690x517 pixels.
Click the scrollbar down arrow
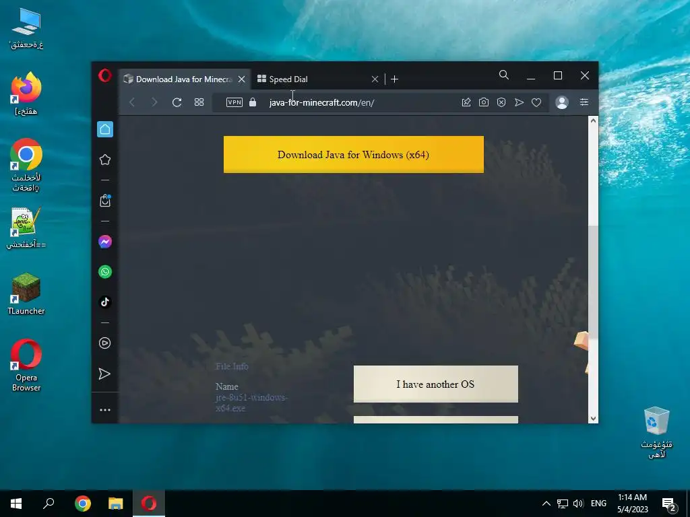pyautogui.click(x=593, y=419)
